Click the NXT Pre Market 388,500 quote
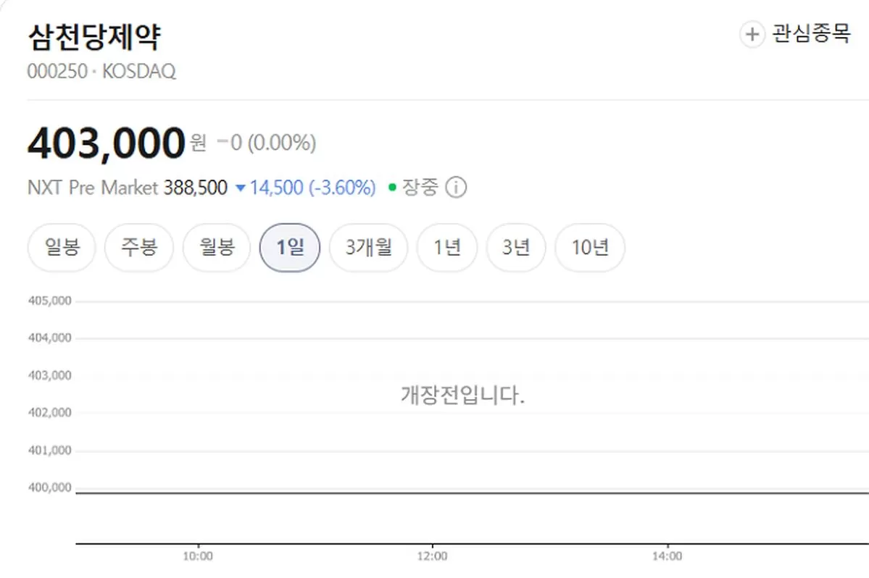Image resolution: width=869 pixels, height=578 pixels. 128,188
